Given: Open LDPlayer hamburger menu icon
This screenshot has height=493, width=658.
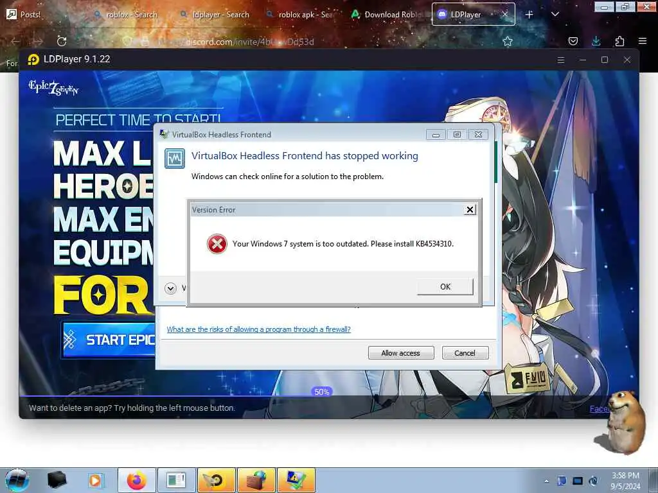Looking at the screenshot, I should coord(560,60).
